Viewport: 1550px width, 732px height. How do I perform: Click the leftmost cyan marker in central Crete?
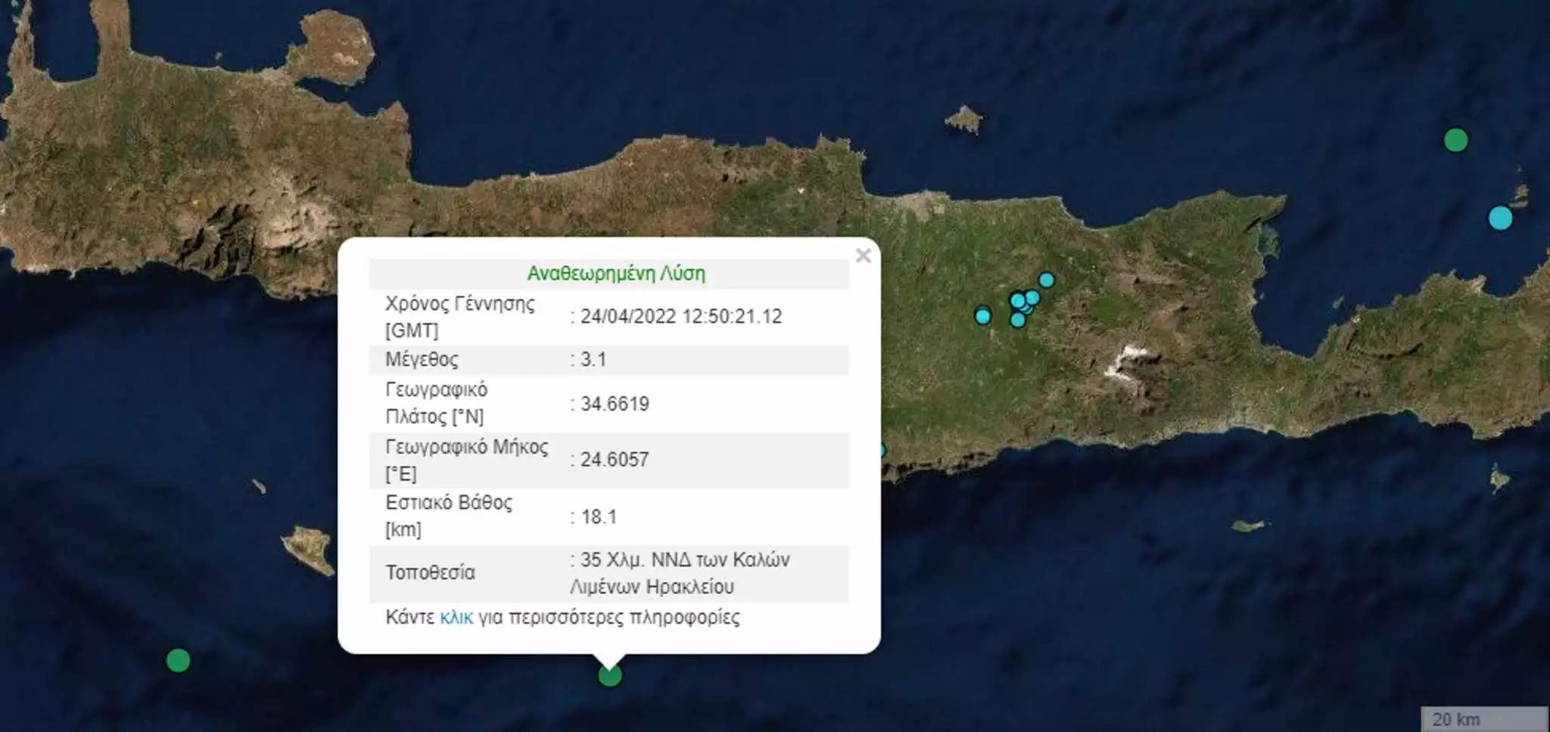pos(982,316)
